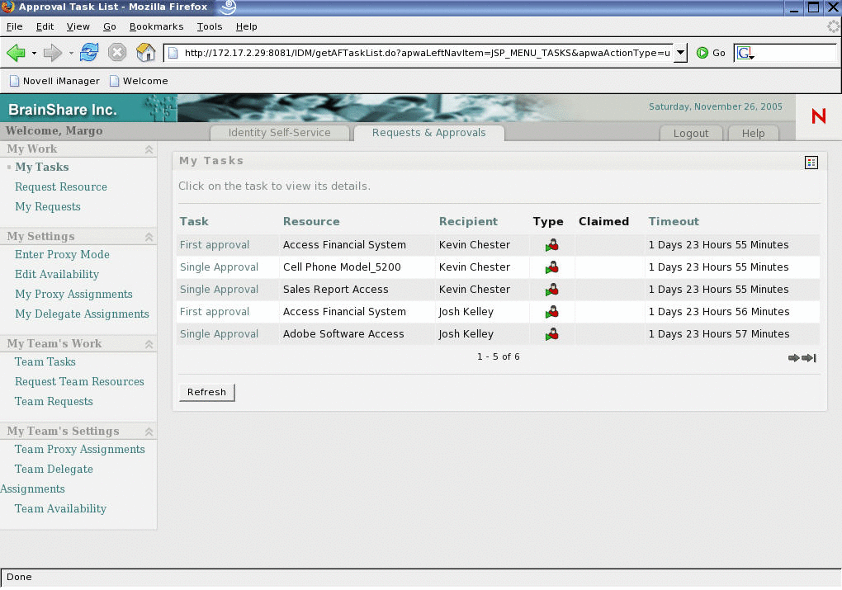
Task: Open the address bar URL history dropdown
Action: [680, 53]
